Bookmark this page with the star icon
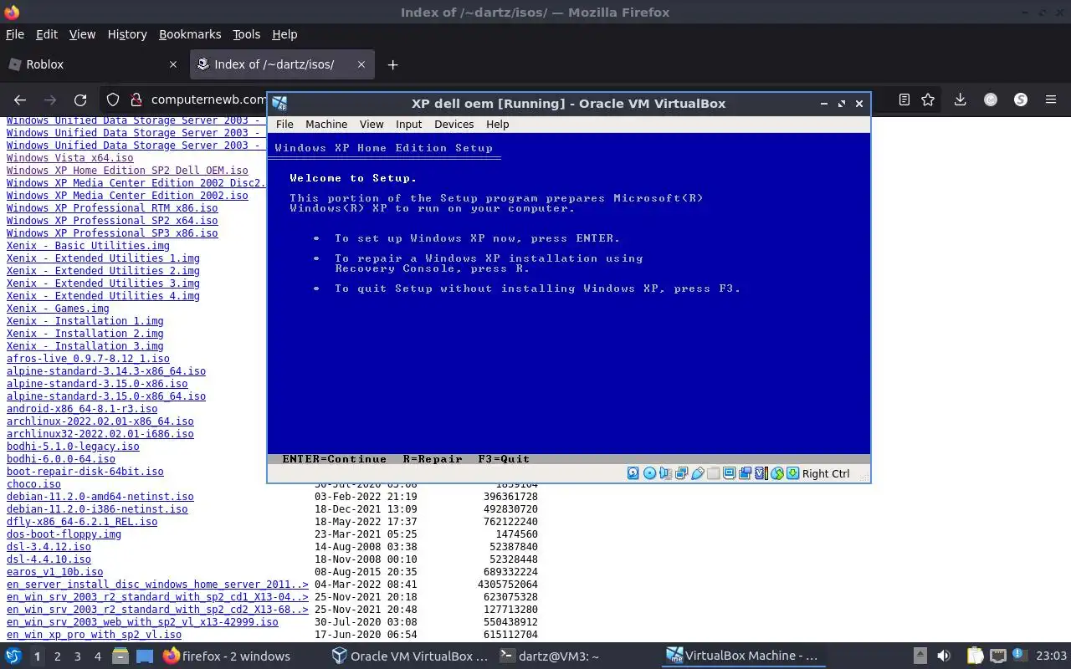This screenshot has height=669, width=1071. tap(928, 100)
